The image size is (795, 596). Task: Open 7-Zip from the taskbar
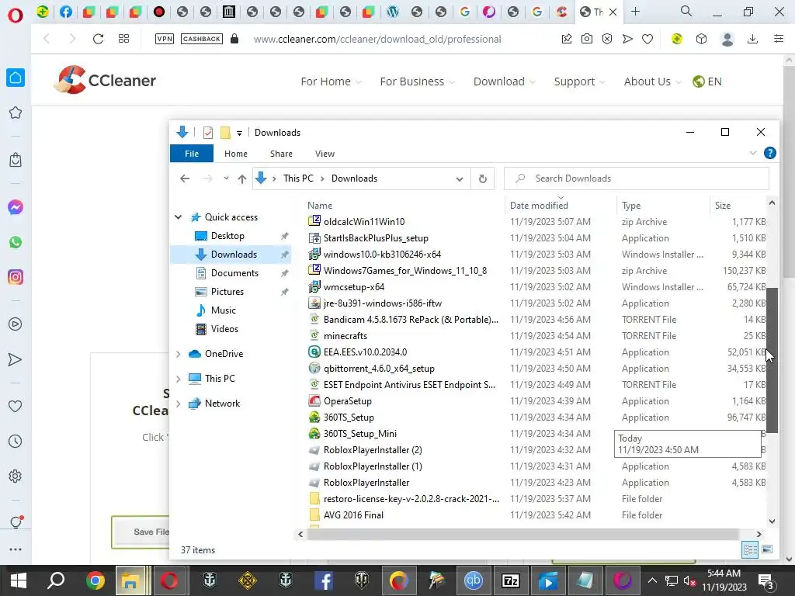click(x=511, y=580)
